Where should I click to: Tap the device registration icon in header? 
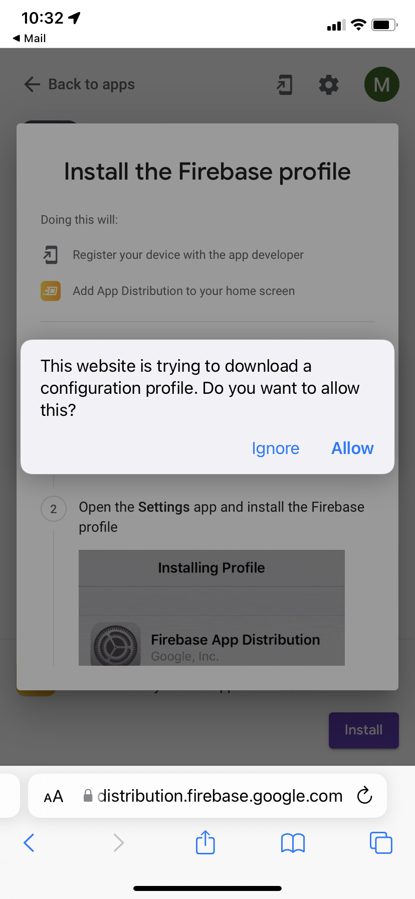(284, 85)
